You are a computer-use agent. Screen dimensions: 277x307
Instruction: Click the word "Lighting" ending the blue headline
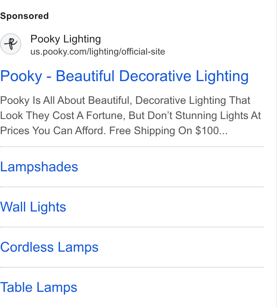point(222,76)
